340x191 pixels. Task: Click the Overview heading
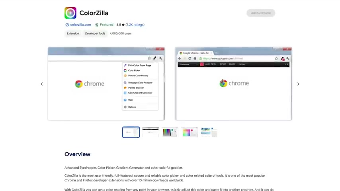(x=77, y=154)
